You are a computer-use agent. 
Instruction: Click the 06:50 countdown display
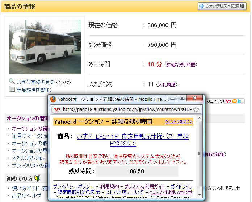[x=137, y=171]
